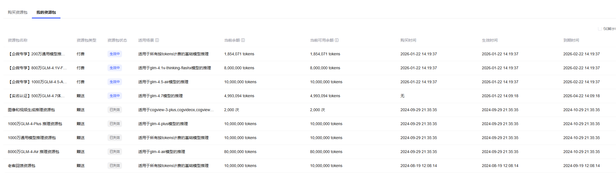Click 生效中 badge in 500万GLM-4.7 row
The width and height of the screenshot is (616, 186).
(x=115, y=96)
